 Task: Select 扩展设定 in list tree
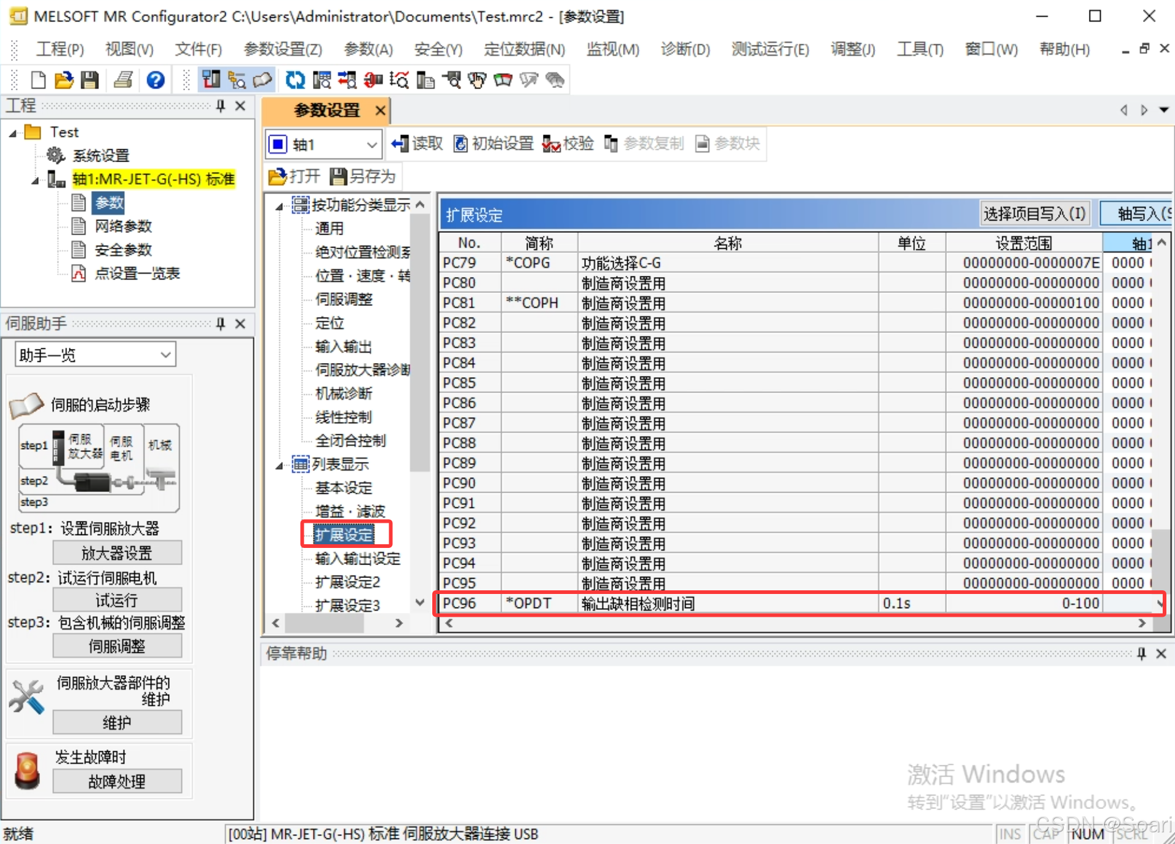pos(344,534)
